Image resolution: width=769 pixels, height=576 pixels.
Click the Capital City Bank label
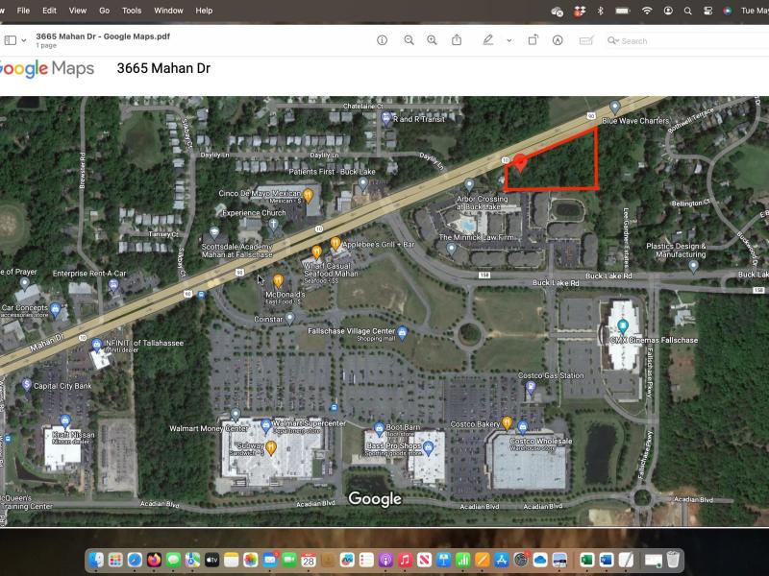point(62,386)
